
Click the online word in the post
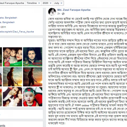click(85, 106)
